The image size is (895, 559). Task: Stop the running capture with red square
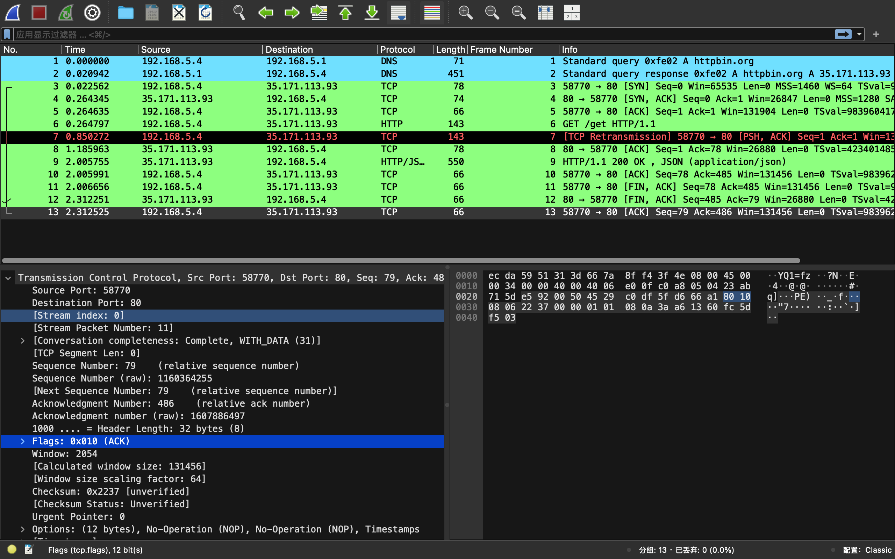(x=39, y=13)
